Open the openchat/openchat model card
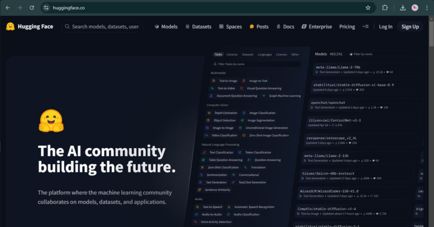This screenshot has height=227, width=434. 365,105
